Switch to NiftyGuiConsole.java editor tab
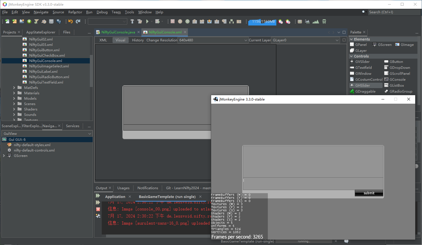 click(x=118, y=32)
